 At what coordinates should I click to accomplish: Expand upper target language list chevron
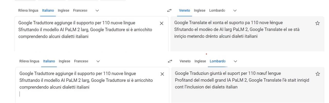coord(235,11)
